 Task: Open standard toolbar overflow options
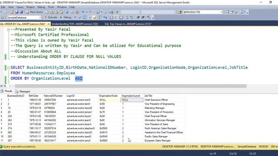[248, 12]
